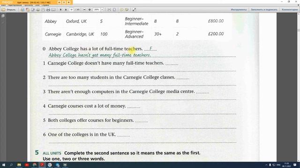This screenshot has width=300, height=168.
Task: Click the print icon in toolbar
Action: [x=48, y=9]
